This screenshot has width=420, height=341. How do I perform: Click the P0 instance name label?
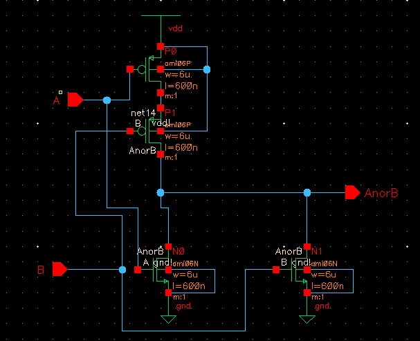tap(171, 51)
